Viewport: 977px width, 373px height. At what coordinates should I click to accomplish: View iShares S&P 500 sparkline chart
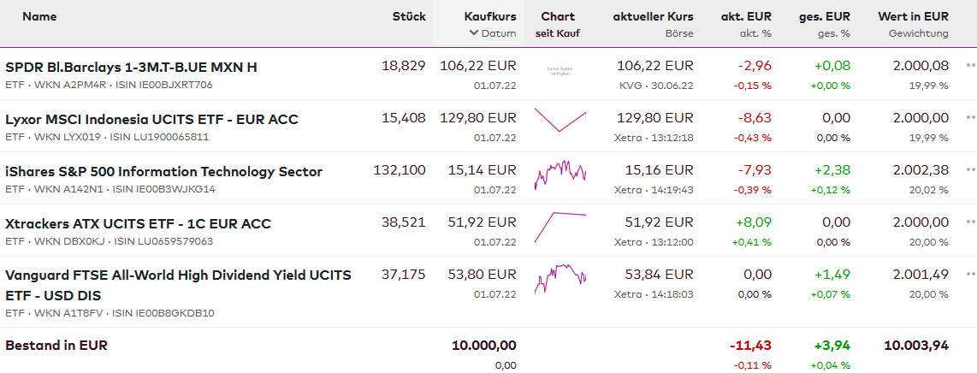pyautogui.click(x=560, y=174)
